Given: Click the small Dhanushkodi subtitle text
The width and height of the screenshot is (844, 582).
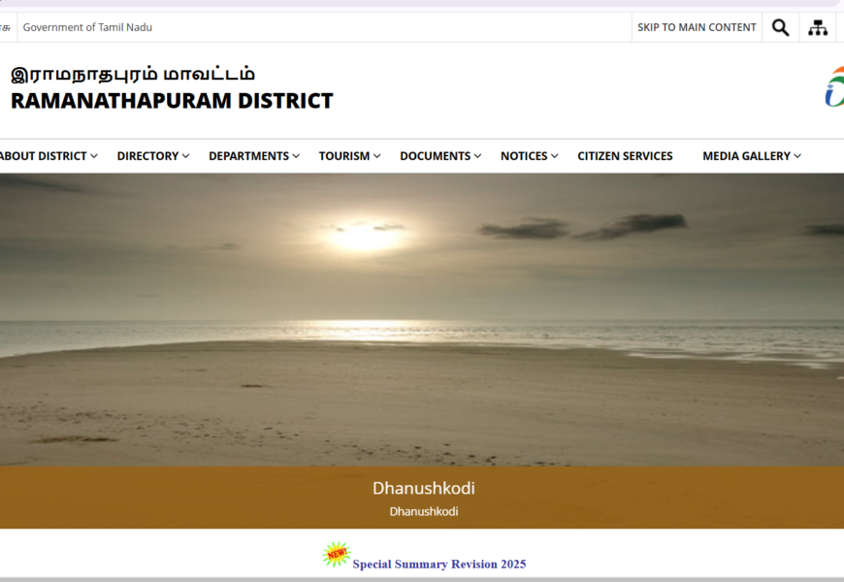Looking at the screenshot, I should coord(423,511).
